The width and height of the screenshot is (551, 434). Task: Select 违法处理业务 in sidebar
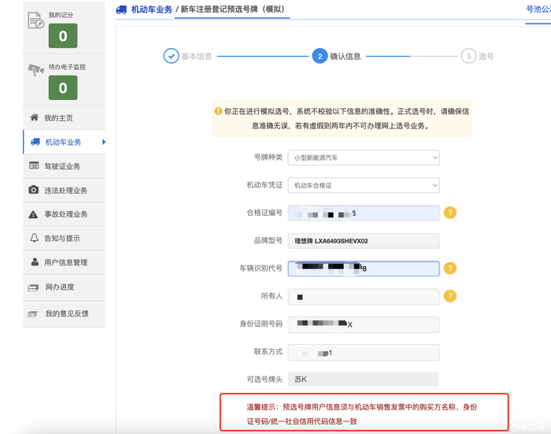[x=65, y=191]
